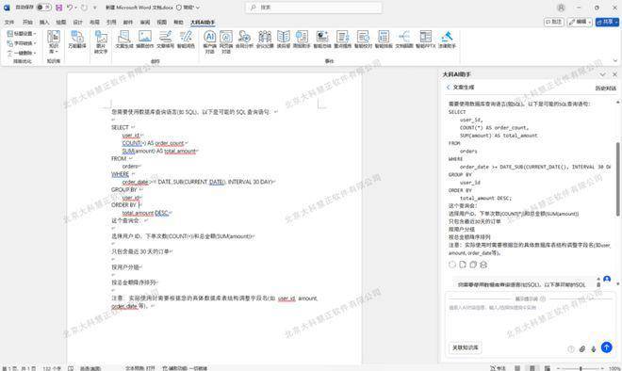The width and height of the screenshot is (622, 371).
Task: Open the 文章续写 continue-writing tool
Action: click(166, 40)
